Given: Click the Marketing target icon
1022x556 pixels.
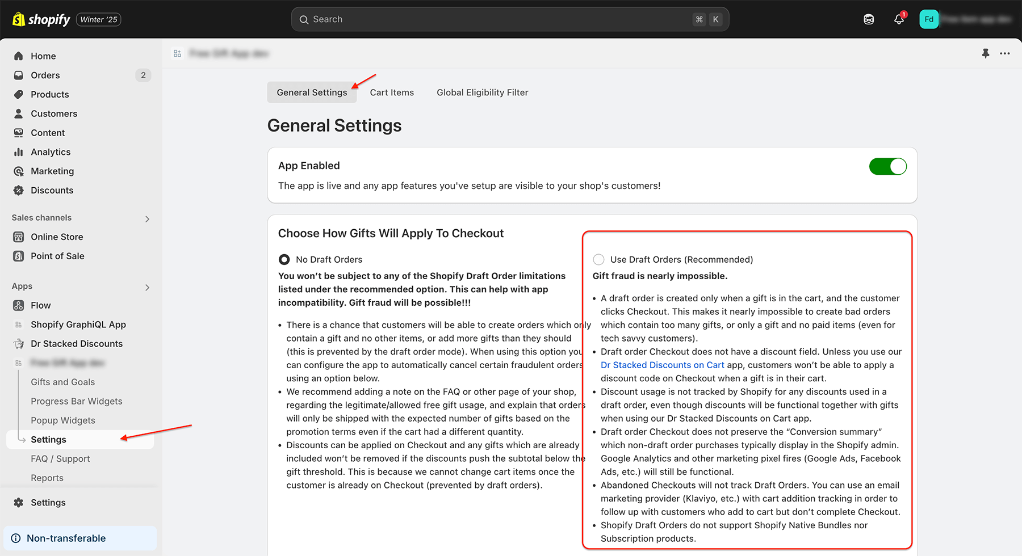Looking at the screenshot, I should point(19,171).
